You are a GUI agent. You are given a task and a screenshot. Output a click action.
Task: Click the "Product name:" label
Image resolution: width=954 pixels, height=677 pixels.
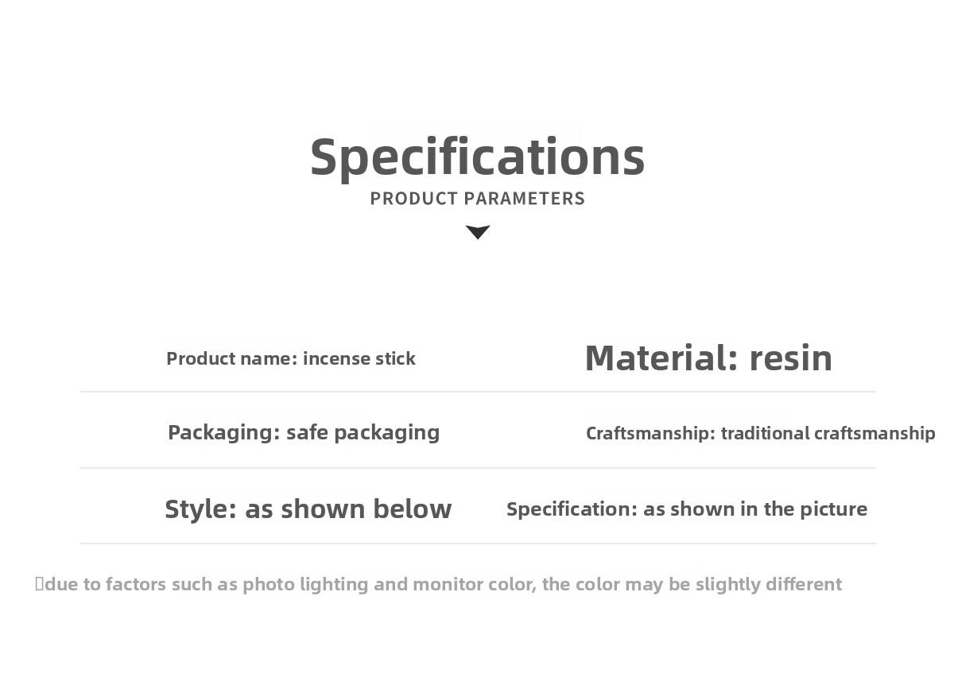pos(231,358)
